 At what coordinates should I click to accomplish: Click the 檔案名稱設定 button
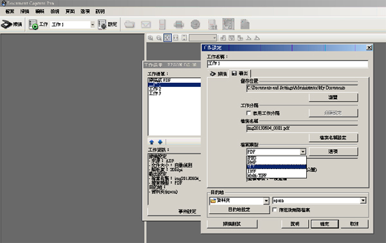[x=333, y=138]
